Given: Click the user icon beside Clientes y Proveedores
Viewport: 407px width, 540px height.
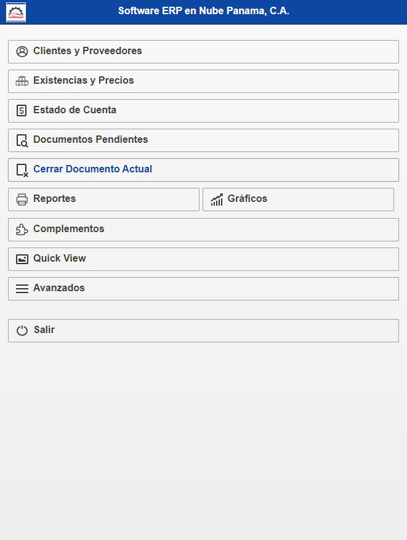Looking at the screenshot, I should (22, 52).
